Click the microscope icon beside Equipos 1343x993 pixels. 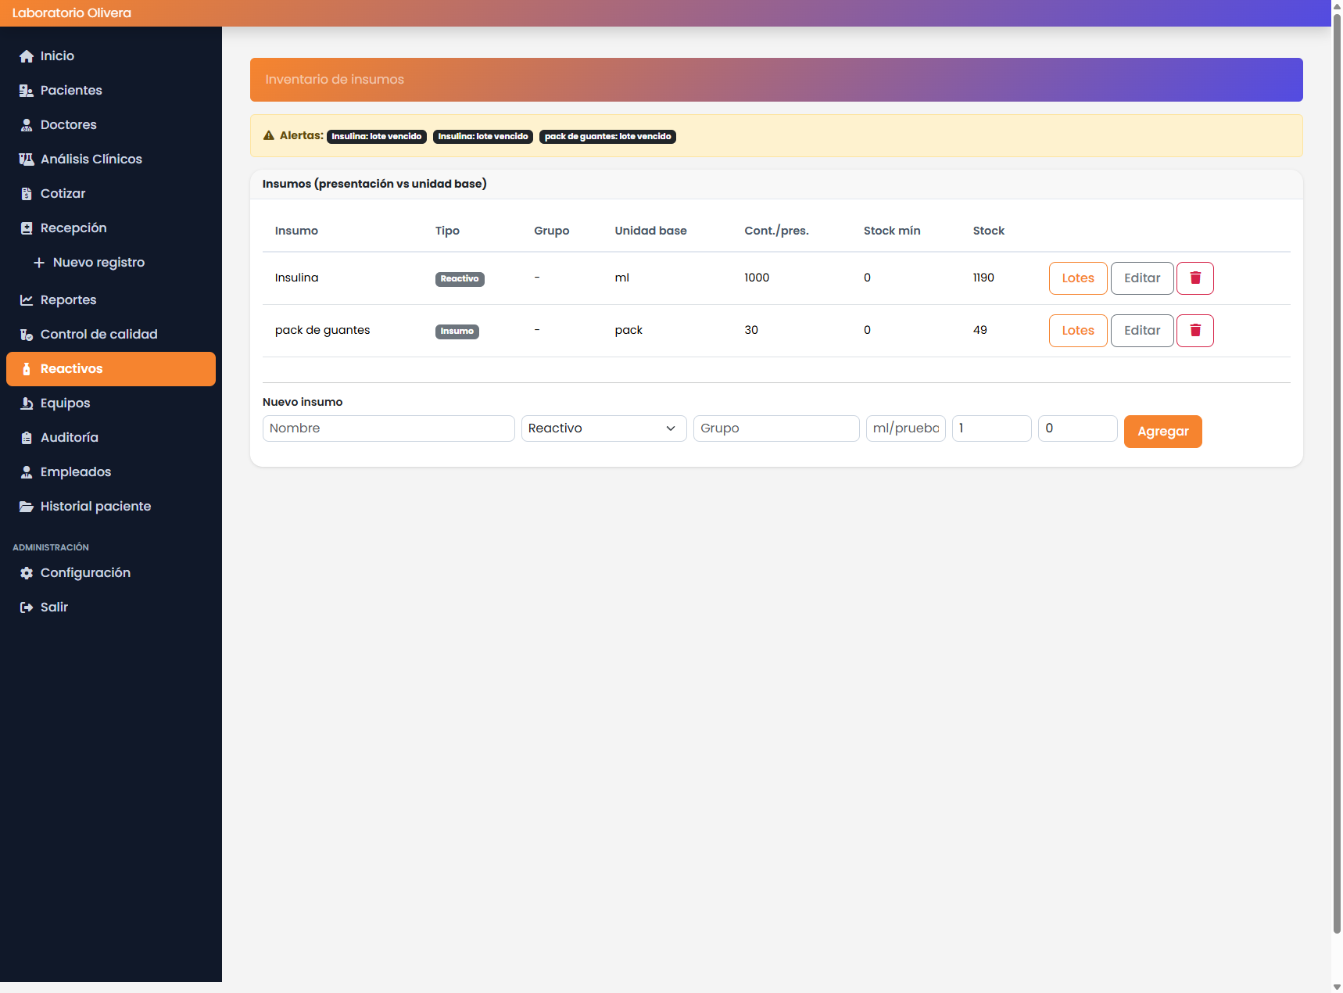pos(27,403)
